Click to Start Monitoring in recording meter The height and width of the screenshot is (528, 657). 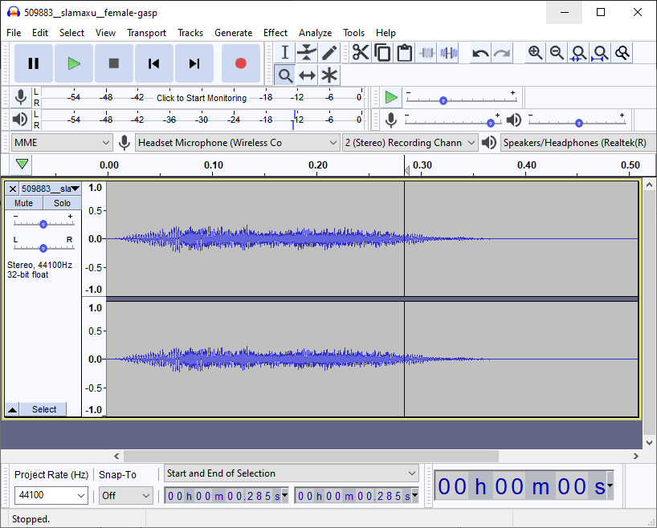pyautogui.click(x=202, y=98)
